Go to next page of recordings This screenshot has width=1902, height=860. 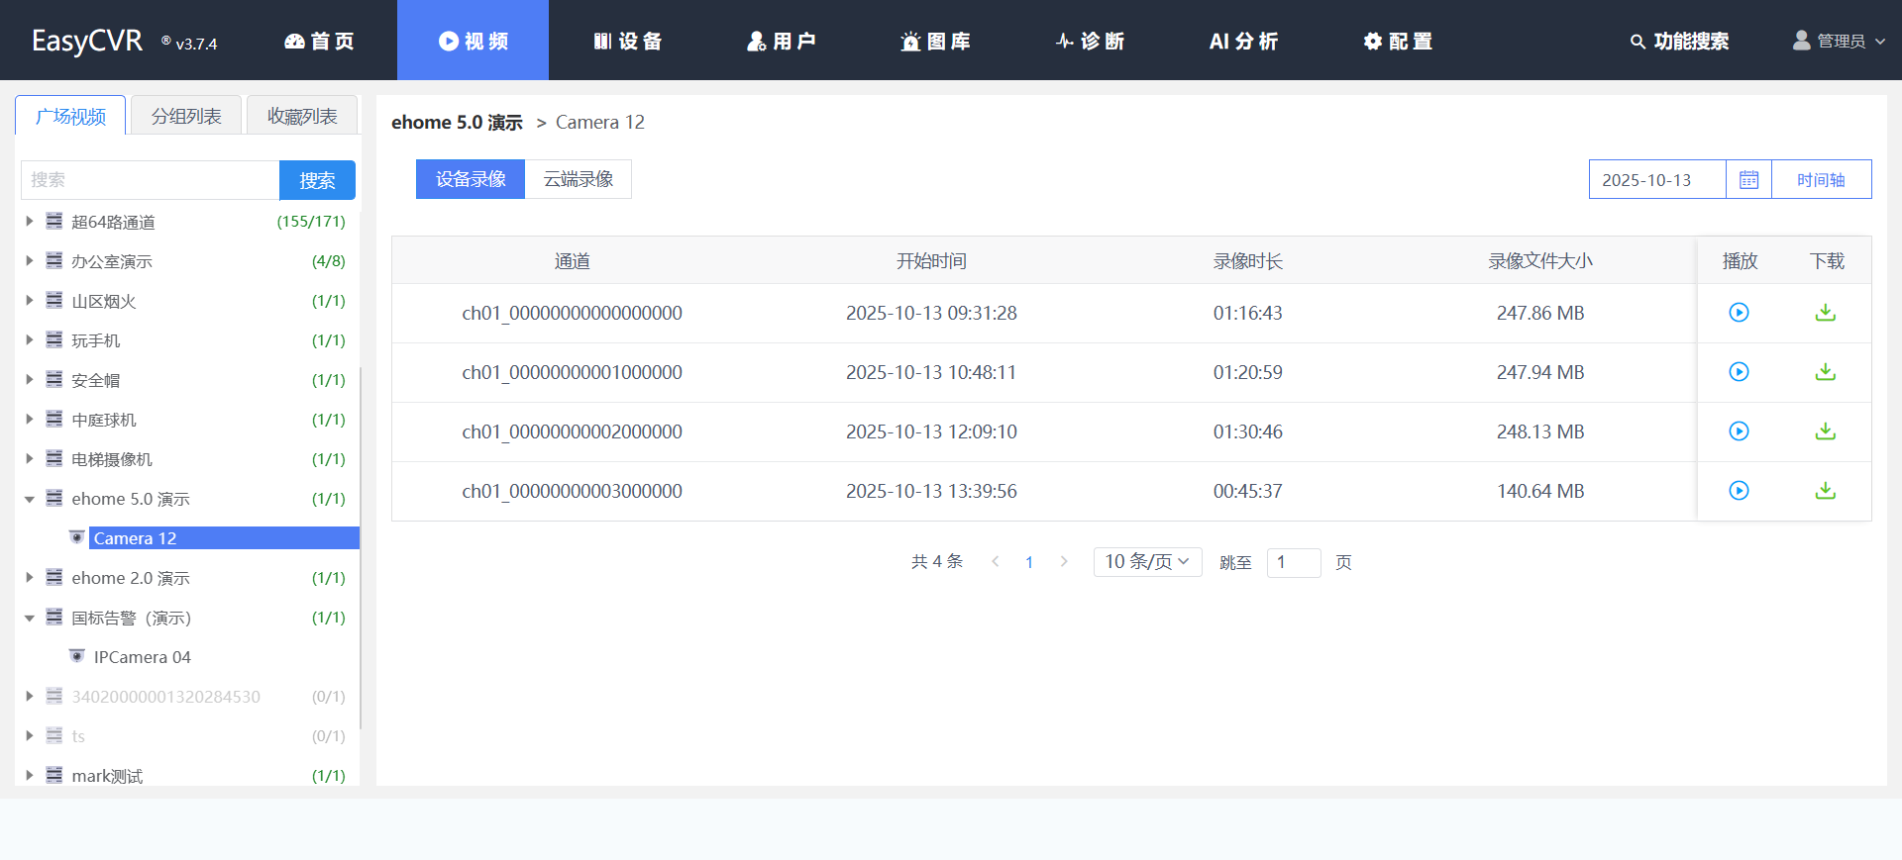pos(1064,562)
